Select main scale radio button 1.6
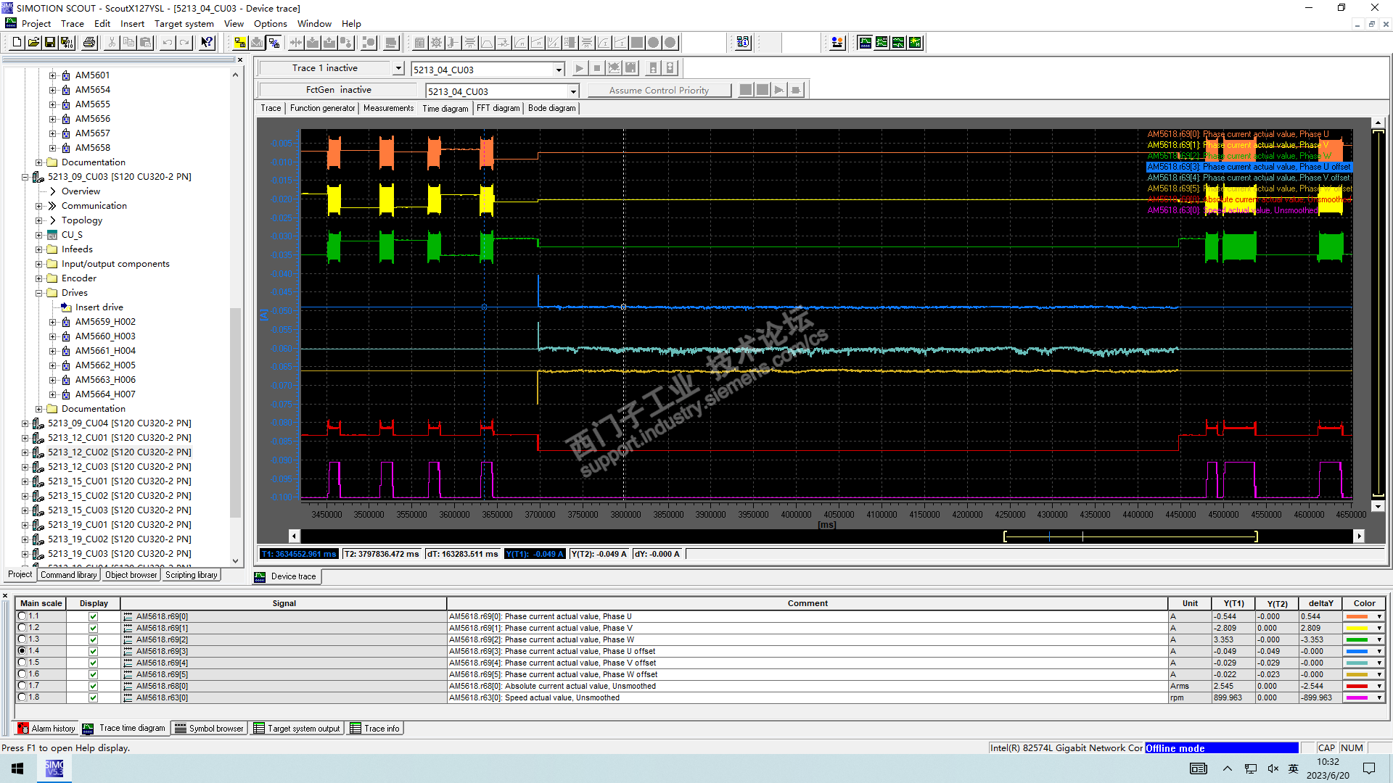 click(22, 674)
